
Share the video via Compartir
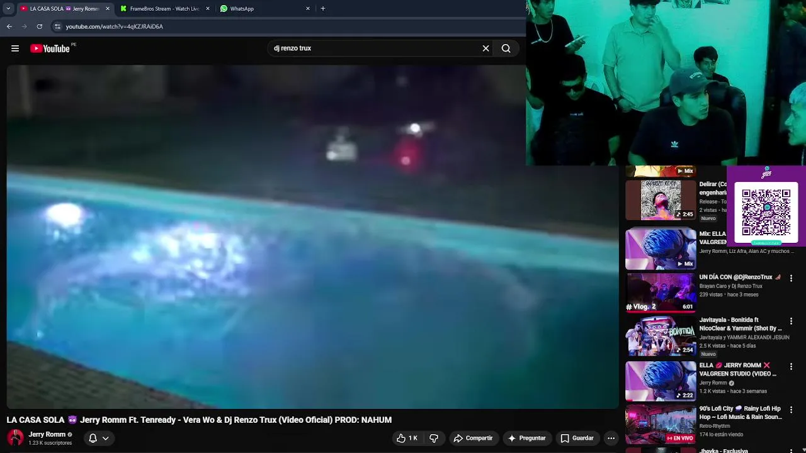point(473,438)
